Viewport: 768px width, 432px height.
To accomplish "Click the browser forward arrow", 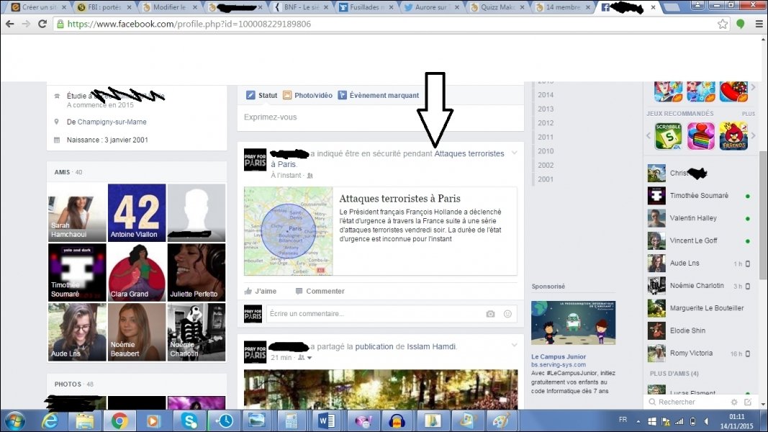I will tap(26, 24).
